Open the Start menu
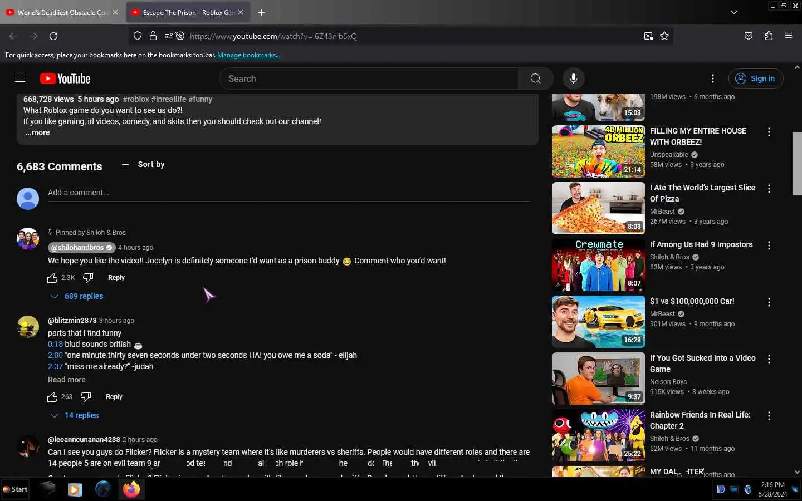The width and height of the screenshot is (802, 501). pyautogui.click(x=15, y=489)
